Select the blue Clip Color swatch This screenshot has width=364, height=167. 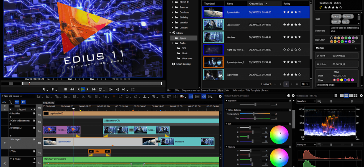(346, 41)
